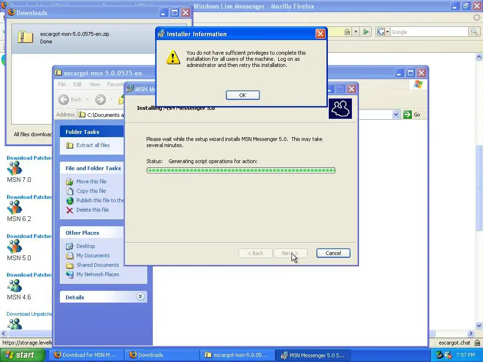Screen dimensions: 483x362
Task: Click the Desktop icon in Other Places
Action: point(70,246)
